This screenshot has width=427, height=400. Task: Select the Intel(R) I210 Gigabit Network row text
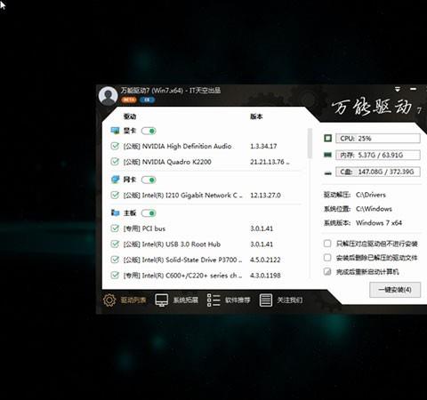pos(183,195)
